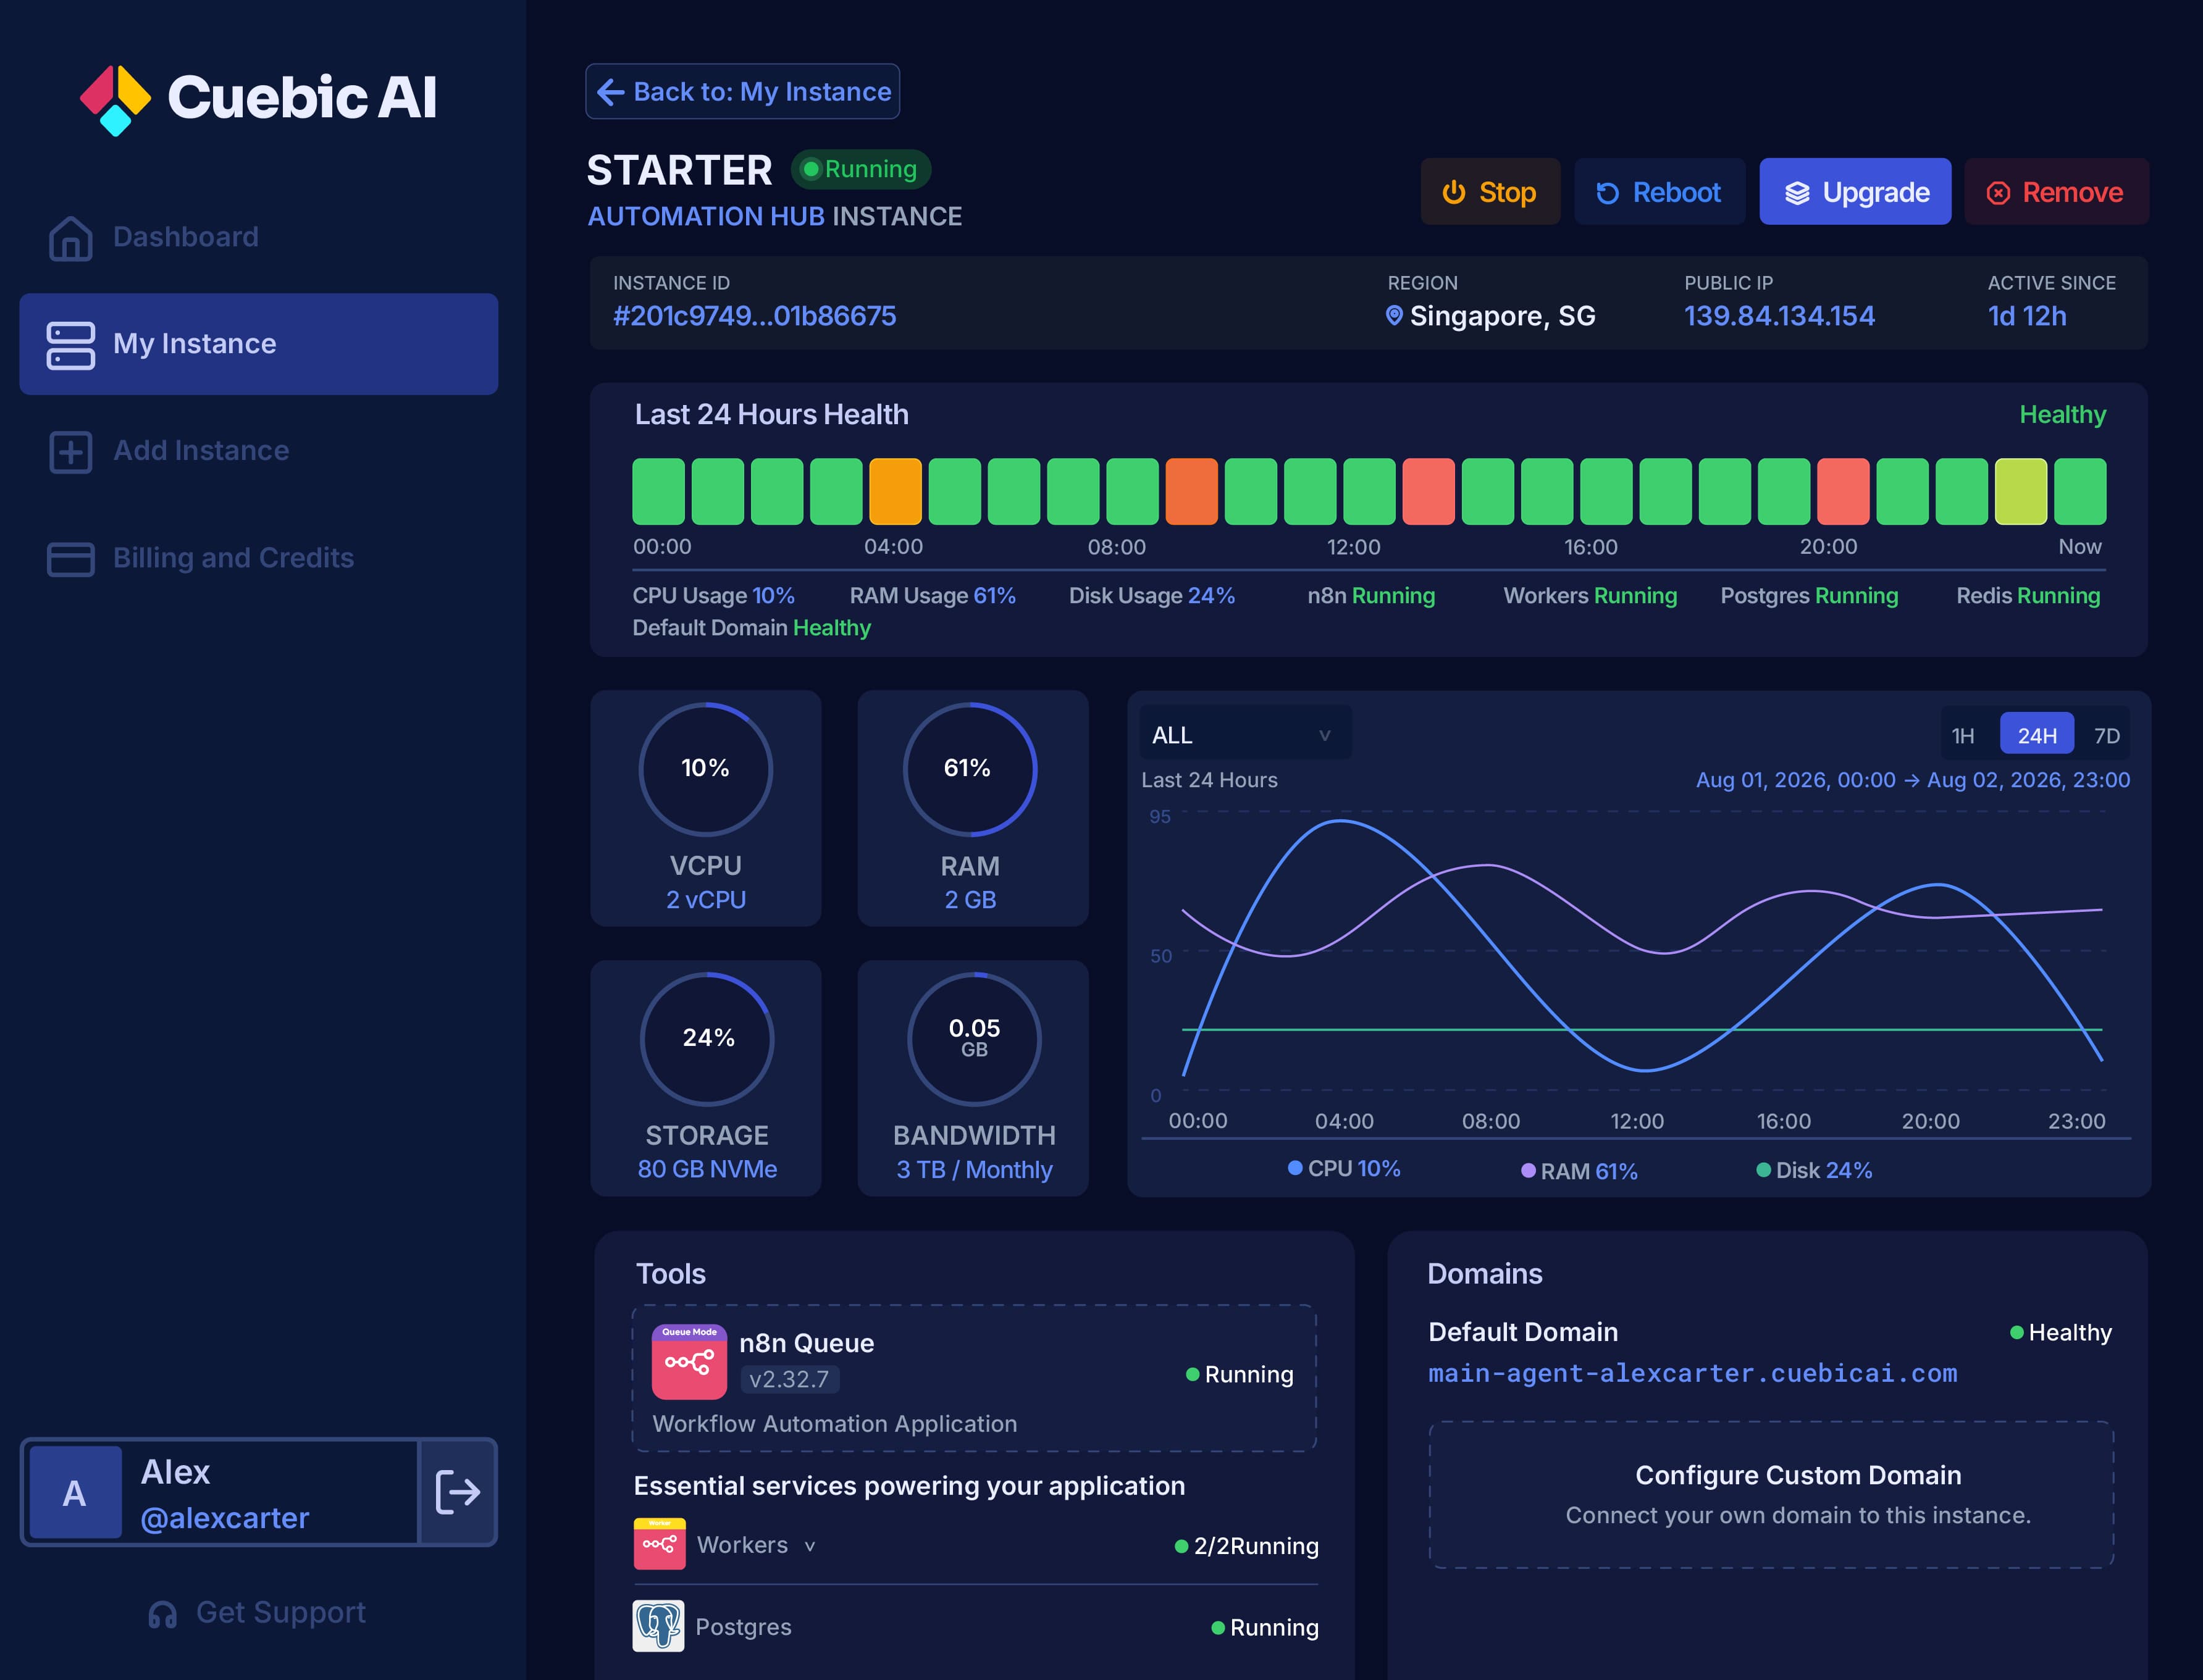Expand the Workers chevron
The height and width of the screenshot is (1680, 2203).
point(809,1546)
